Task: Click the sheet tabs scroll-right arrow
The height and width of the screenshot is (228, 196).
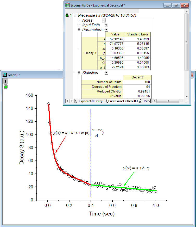Action: pyautogui.click(x=72, y=101)
